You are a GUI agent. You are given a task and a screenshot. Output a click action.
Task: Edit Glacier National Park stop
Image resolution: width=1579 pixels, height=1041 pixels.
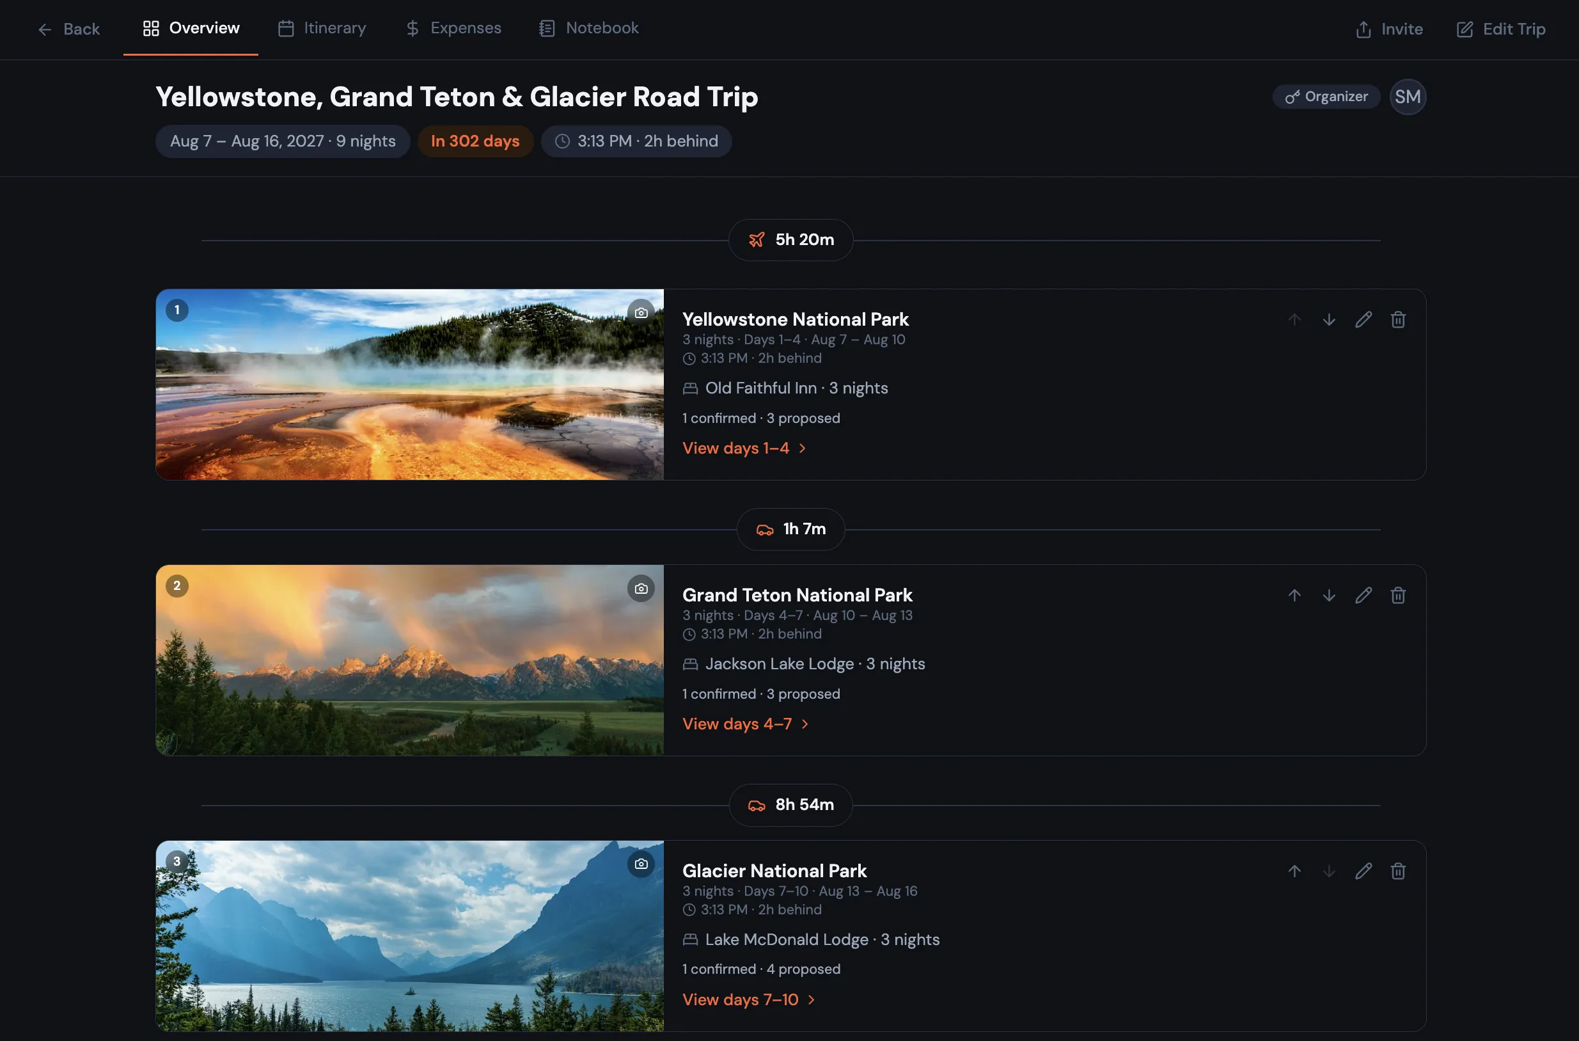(1363, 871)
